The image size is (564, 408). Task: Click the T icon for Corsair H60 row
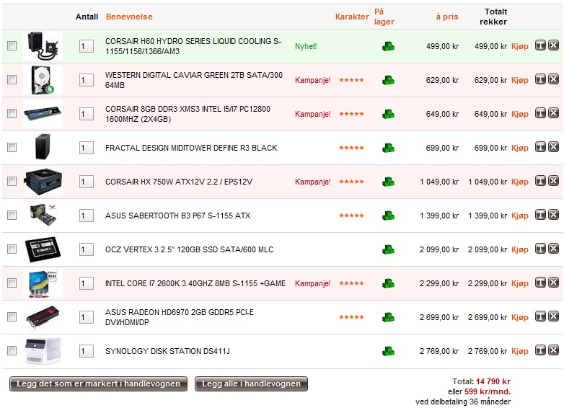pyautogui.click(x=540, y=45)
